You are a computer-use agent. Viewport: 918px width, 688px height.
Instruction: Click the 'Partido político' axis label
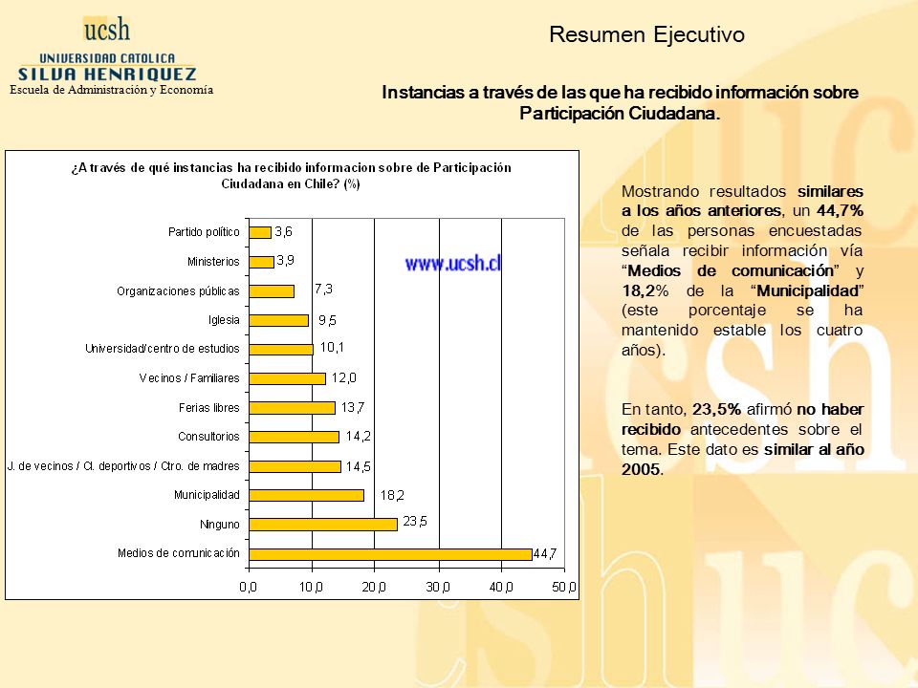204,232
